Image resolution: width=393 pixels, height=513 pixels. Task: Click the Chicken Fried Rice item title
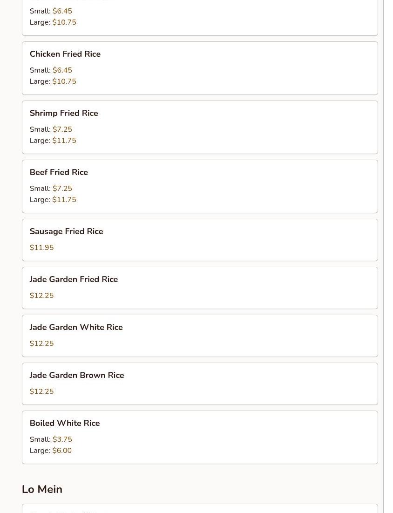click(x=65, y=54)
